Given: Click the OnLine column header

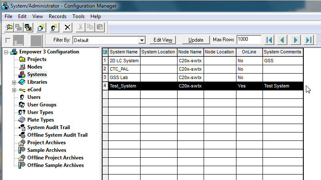Looking at the screenshot, I should click(249, 52).
